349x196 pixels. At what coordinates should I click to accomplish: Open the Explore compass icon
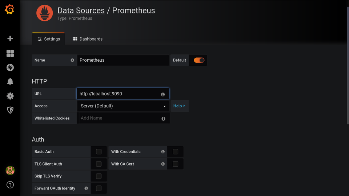[x=10, y=68]
